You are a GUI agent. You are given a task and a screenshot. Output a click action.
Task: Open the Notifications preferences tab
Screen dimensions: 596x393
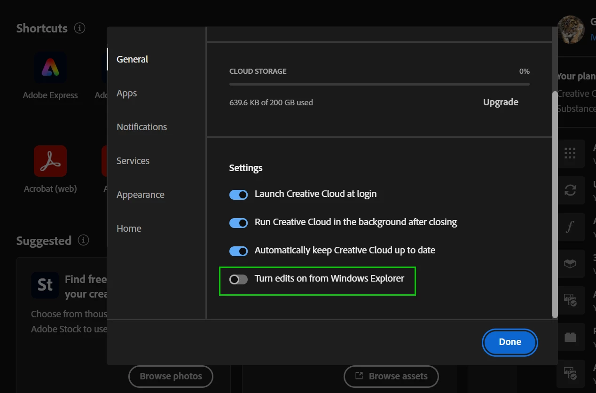coord(141,127)
